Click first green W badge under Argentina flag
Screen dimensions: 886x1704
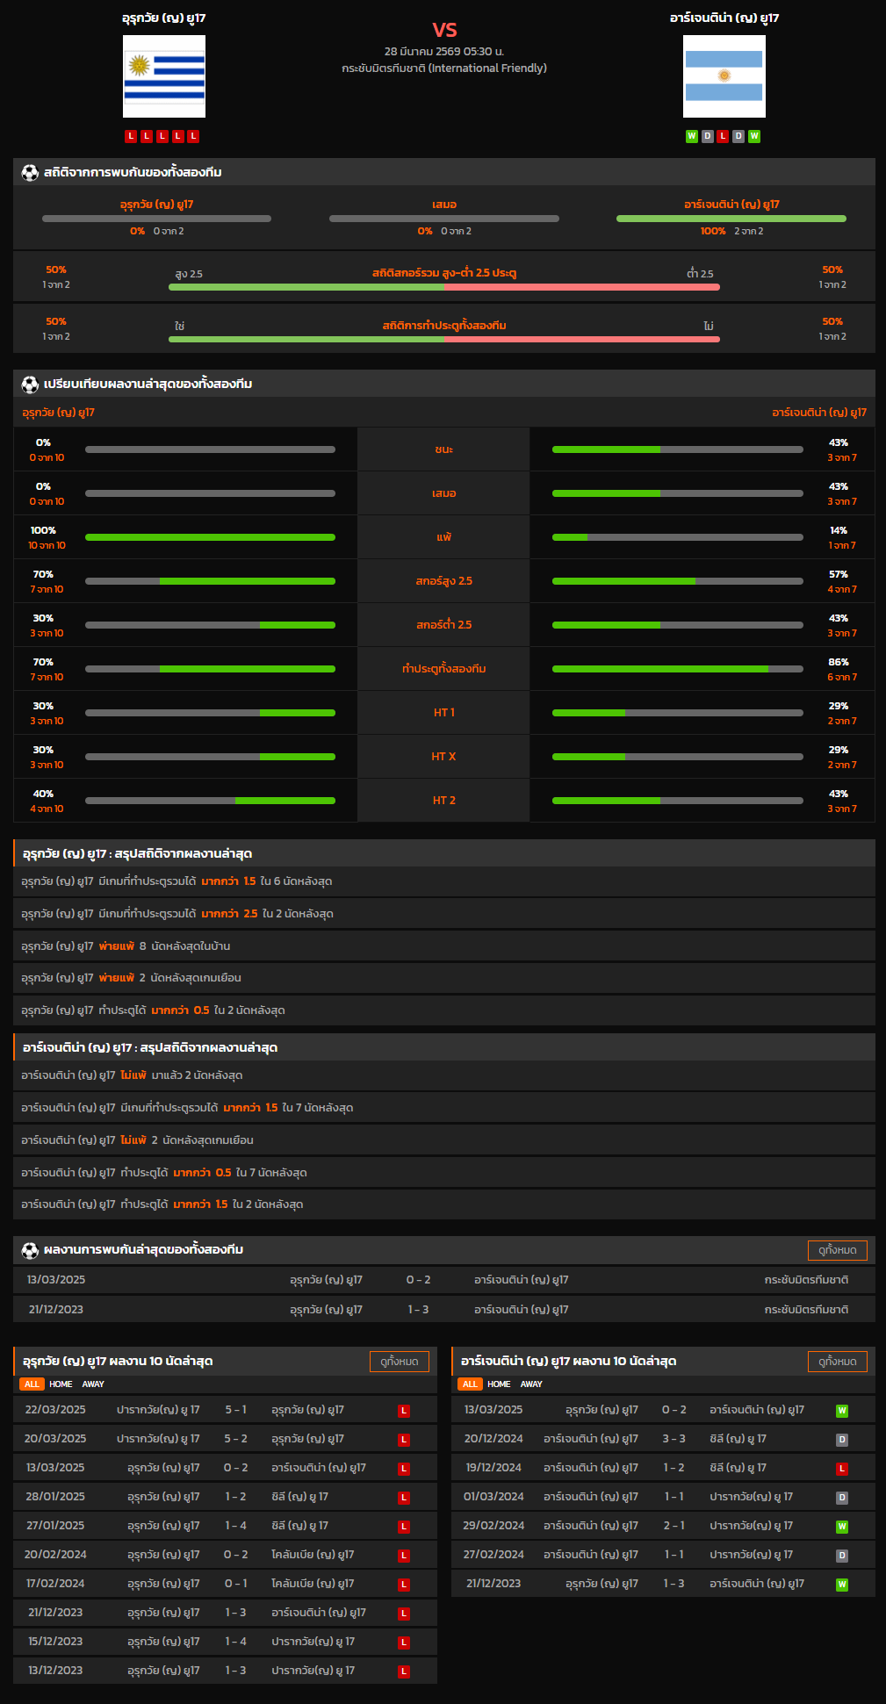[x=692, y=136]
